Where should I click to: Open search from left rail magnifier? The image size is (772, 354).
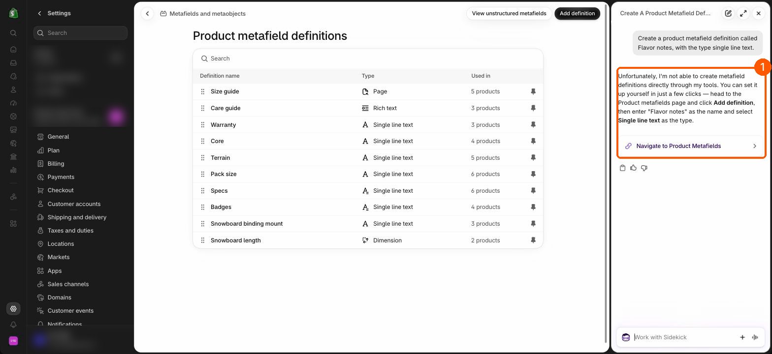[x=13, y=33]
